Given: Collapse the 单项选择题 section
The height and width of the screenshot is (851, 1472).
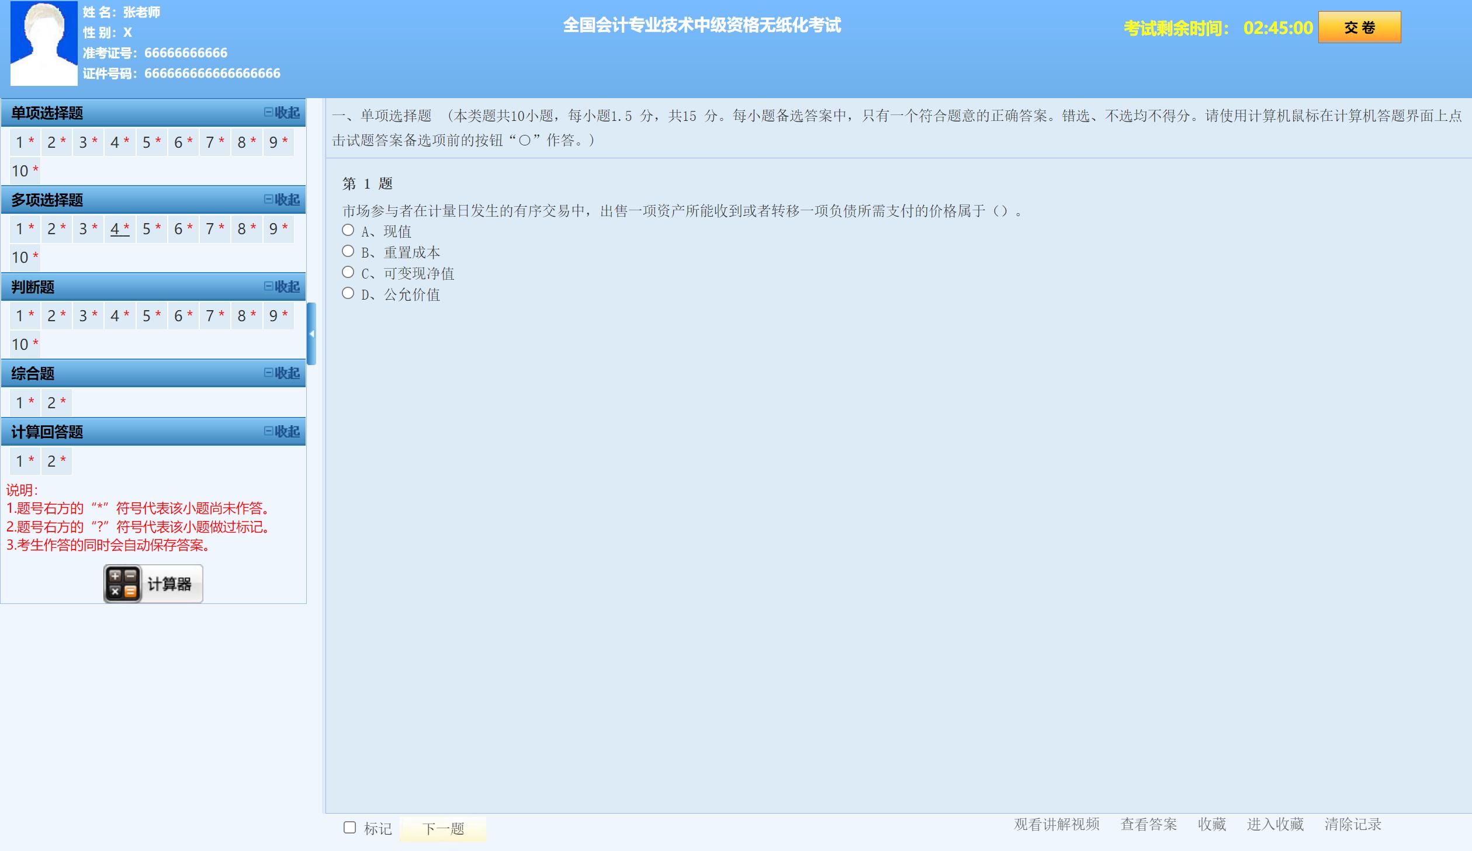Looking at the screenshot, I should click(283, 113).
